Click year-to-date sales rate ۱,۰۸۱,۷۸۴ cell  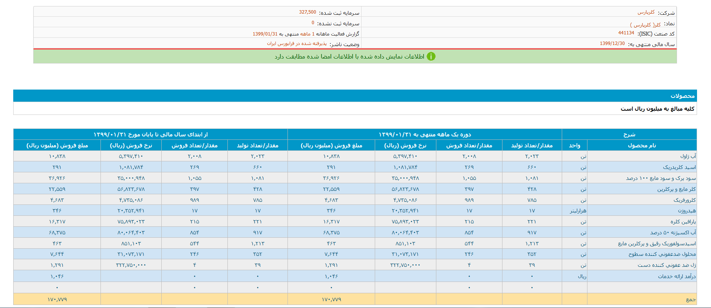coord(131,167)
